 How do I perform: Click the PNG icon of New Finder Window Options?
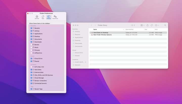(x=92, y=35)
